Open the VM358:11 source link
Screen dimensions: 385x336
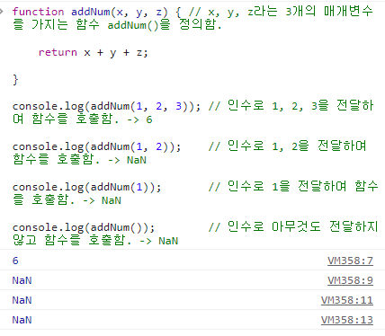[x=347, y=300]
